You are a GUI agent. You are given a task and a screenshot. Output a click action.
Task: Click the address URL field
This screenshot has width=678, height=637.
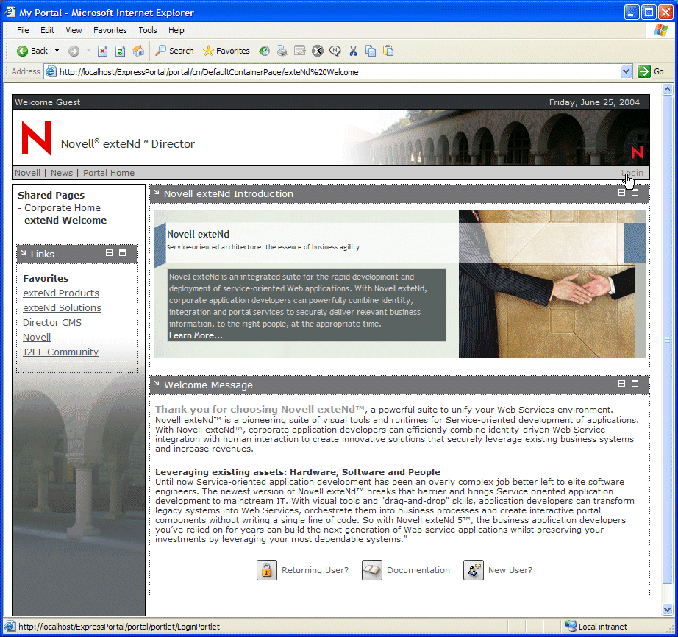pos(338,72)
